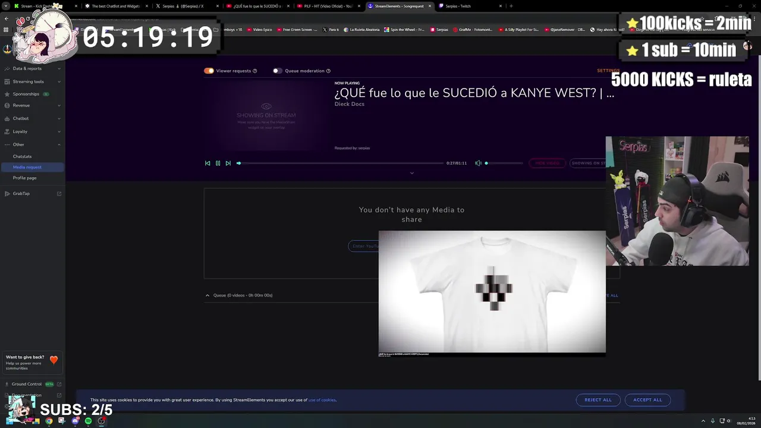Expand the Loyalty menu chevron
This screenshot has height=428, width=761.
(59, 131)
